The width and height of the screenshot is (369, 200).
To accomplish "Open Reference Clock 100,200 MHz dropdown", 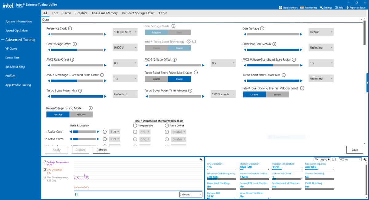I will [125, 32].
